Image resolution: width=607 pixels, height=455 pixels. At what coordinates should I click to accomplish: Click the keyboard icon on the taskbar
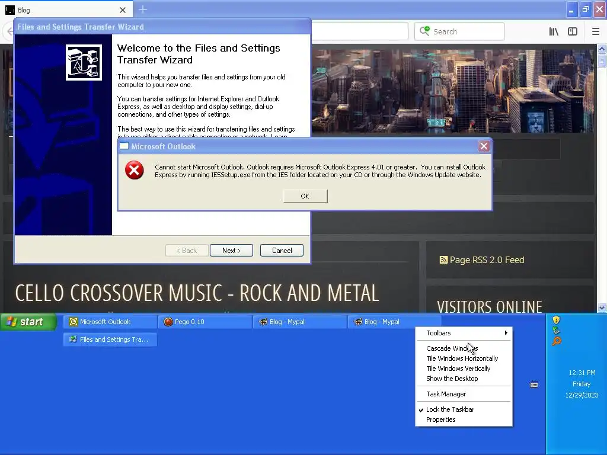coord(534,384)
